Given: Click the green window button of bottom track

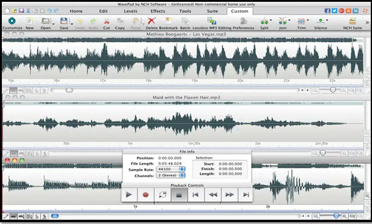Looking at the screenshot, I should point(22,161).
